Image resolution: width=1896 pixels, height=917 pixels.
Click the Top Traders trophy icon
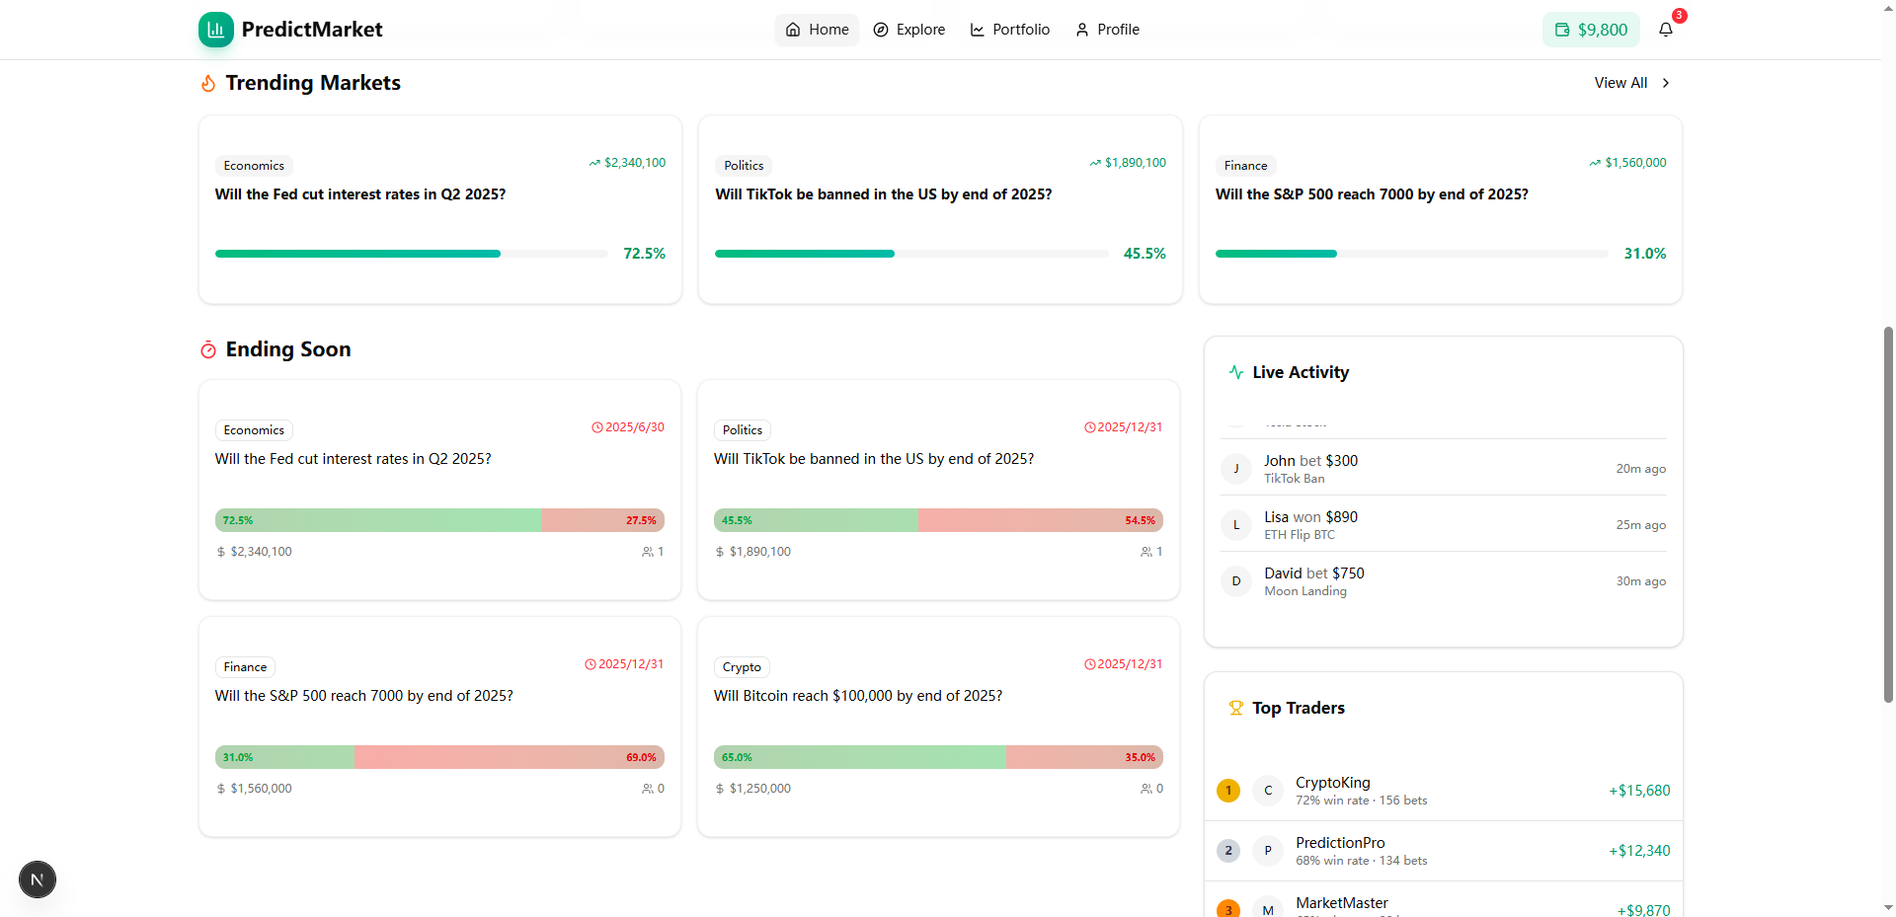(1235, 708)
